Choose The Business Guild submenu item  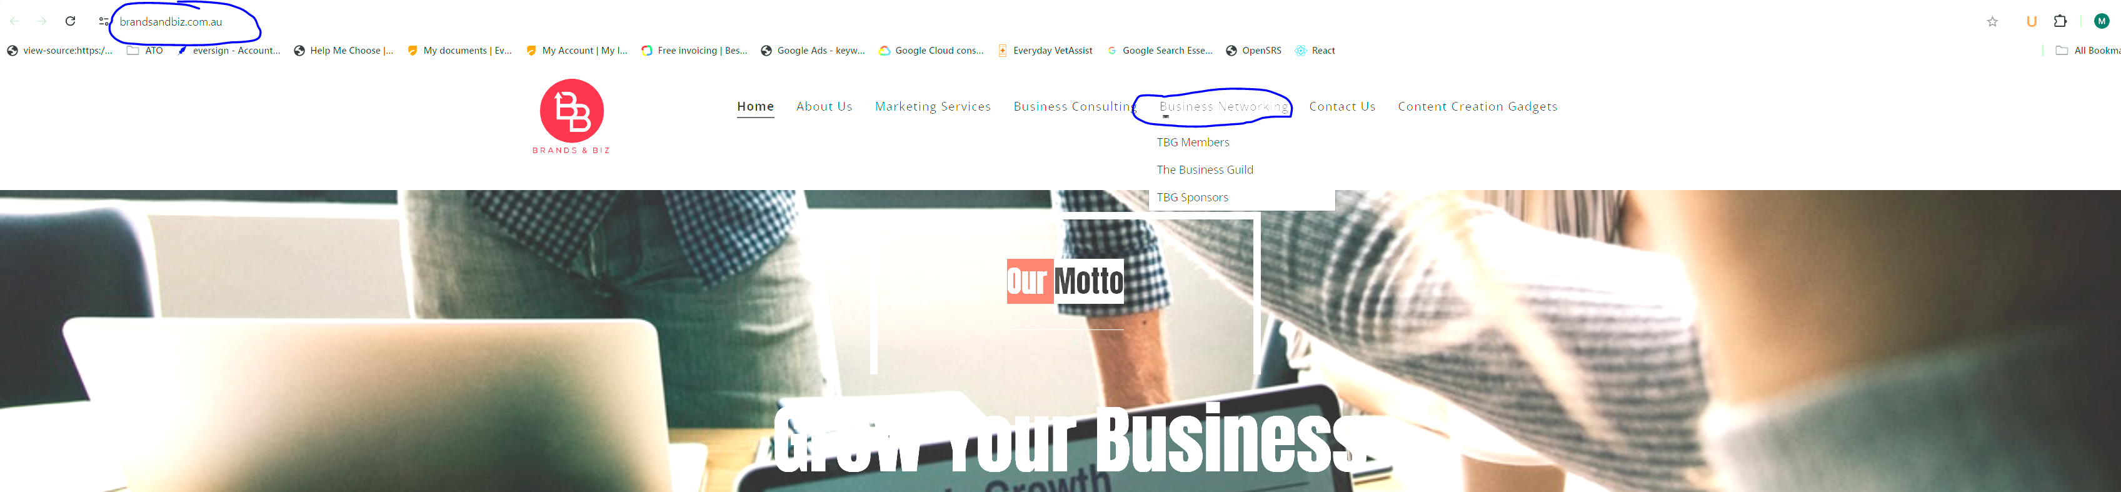point(1205,170)
